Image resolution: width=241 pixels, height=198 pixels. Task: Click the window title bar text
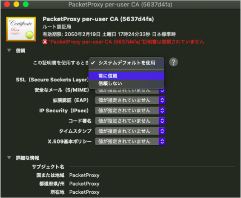tap(120, 4)
